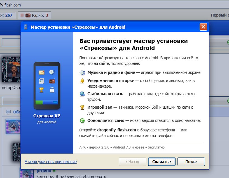
Task: Click the newspaper icon on phone illustration
Action: tap(41, 81)
